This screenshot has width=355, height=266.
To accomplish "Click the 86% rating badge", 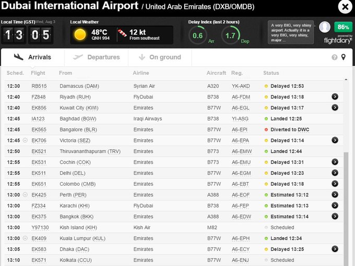I will tap(343, 27).
